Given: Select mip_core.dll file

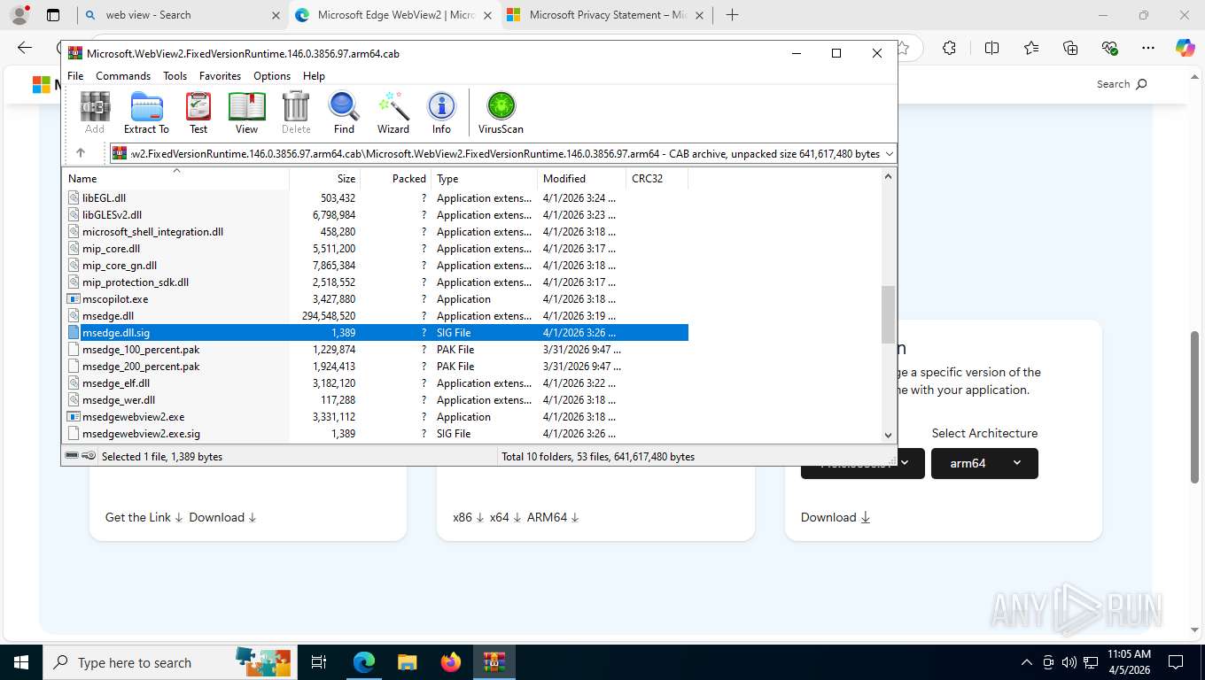Looking at the screenshot, I should tap(376, 249).
